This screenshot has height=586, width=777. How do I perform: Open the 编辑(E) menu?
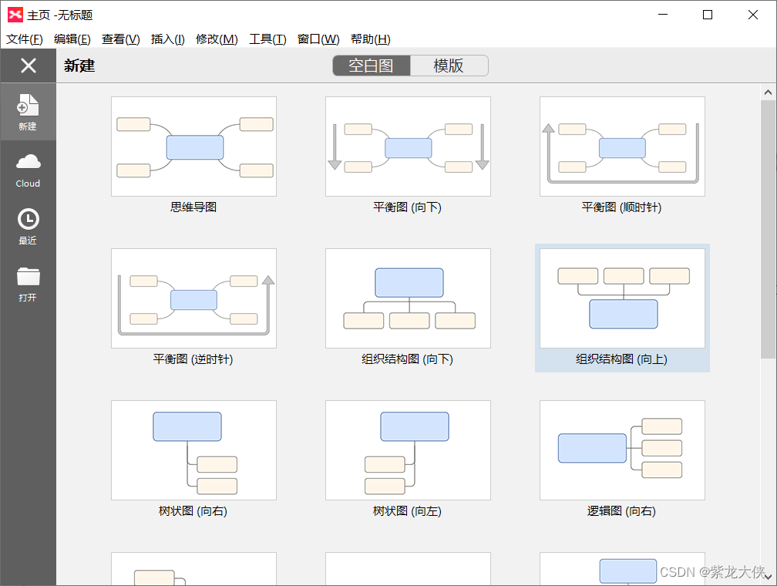coord(72,39)
